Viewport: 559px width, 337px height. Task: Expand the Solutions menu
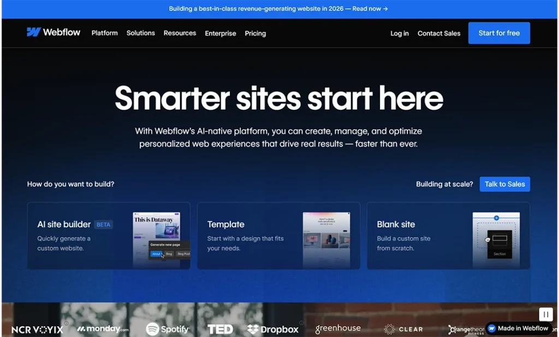point(140,33)
